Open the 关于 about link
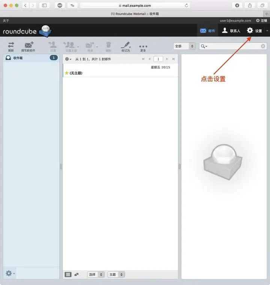The image size is (270, 285). coord(6,21)
